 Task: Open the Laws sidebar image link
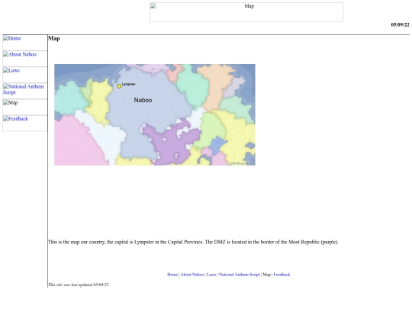click(25, 75)
